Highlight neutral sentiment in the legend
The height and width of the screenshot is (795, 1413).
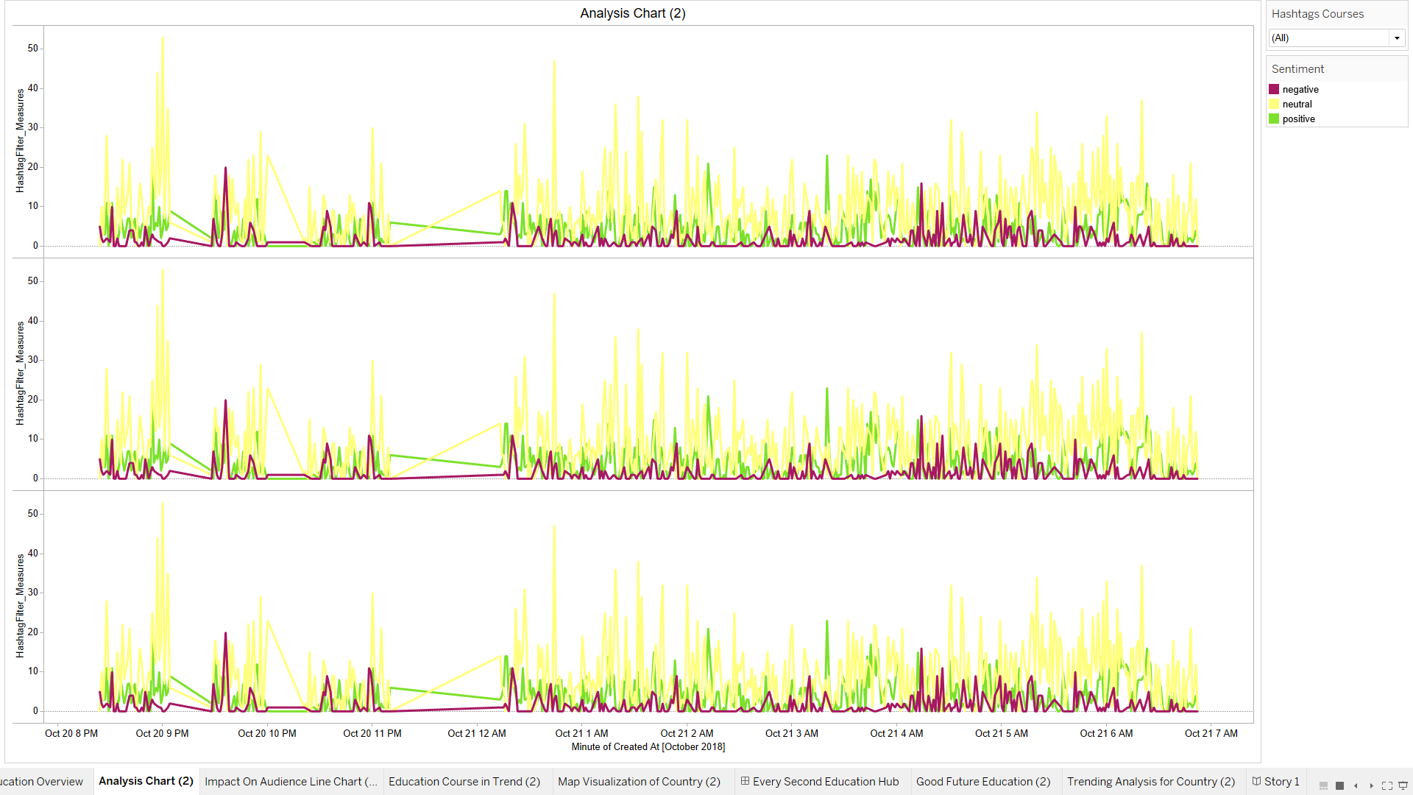(x=1297, y=105)
